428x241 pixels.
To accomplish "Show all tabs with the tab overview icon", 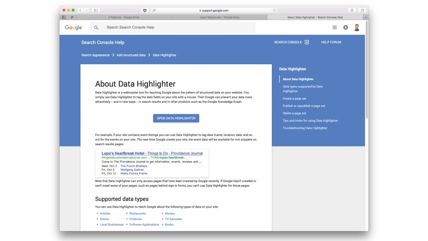I will pyautogui.click(x=362, y=10).
